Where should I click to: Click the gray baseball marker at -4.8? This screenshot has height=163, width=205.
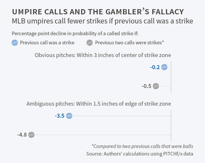point(31,134)
